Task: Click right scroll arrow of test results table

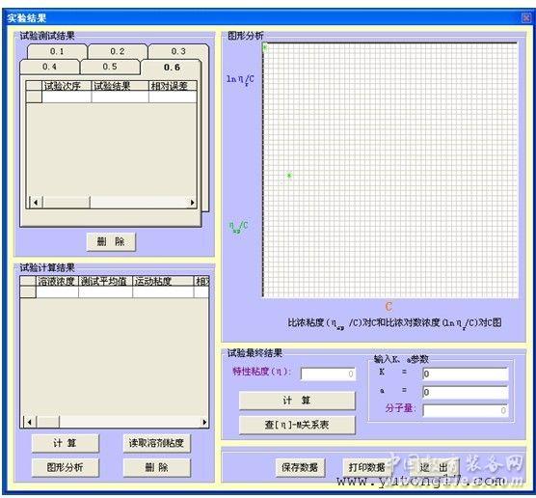Action: [x=193, y=203]
